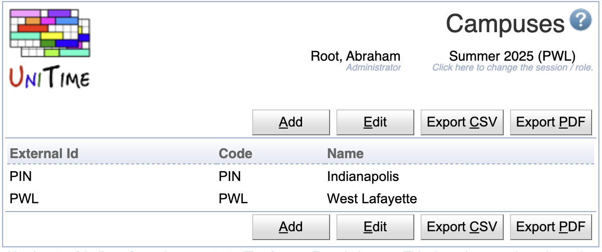Click the bottom Add button
602x252 pixels.
pyautogui.click(x=291, y=227)
